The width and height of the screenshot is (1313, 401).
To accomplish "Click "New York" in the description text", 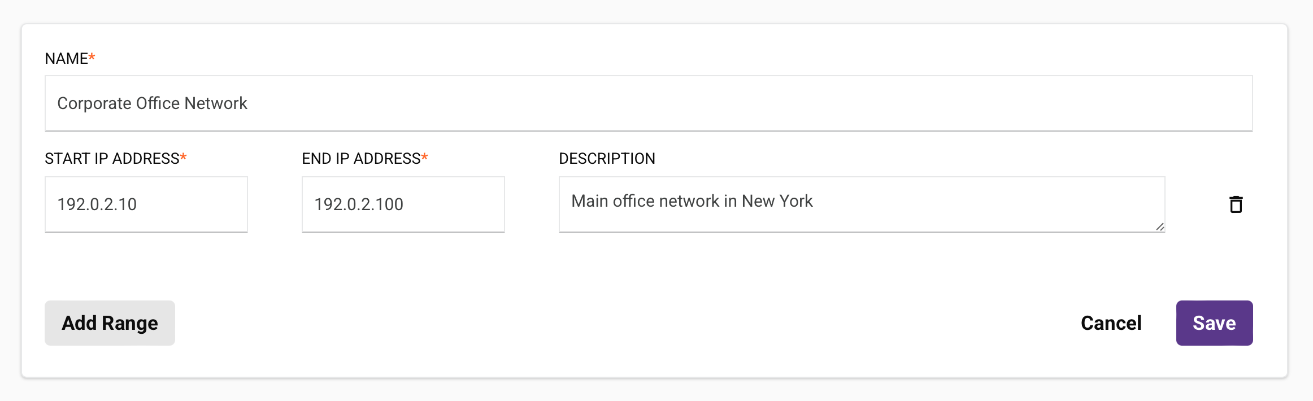I will point(777,201).
